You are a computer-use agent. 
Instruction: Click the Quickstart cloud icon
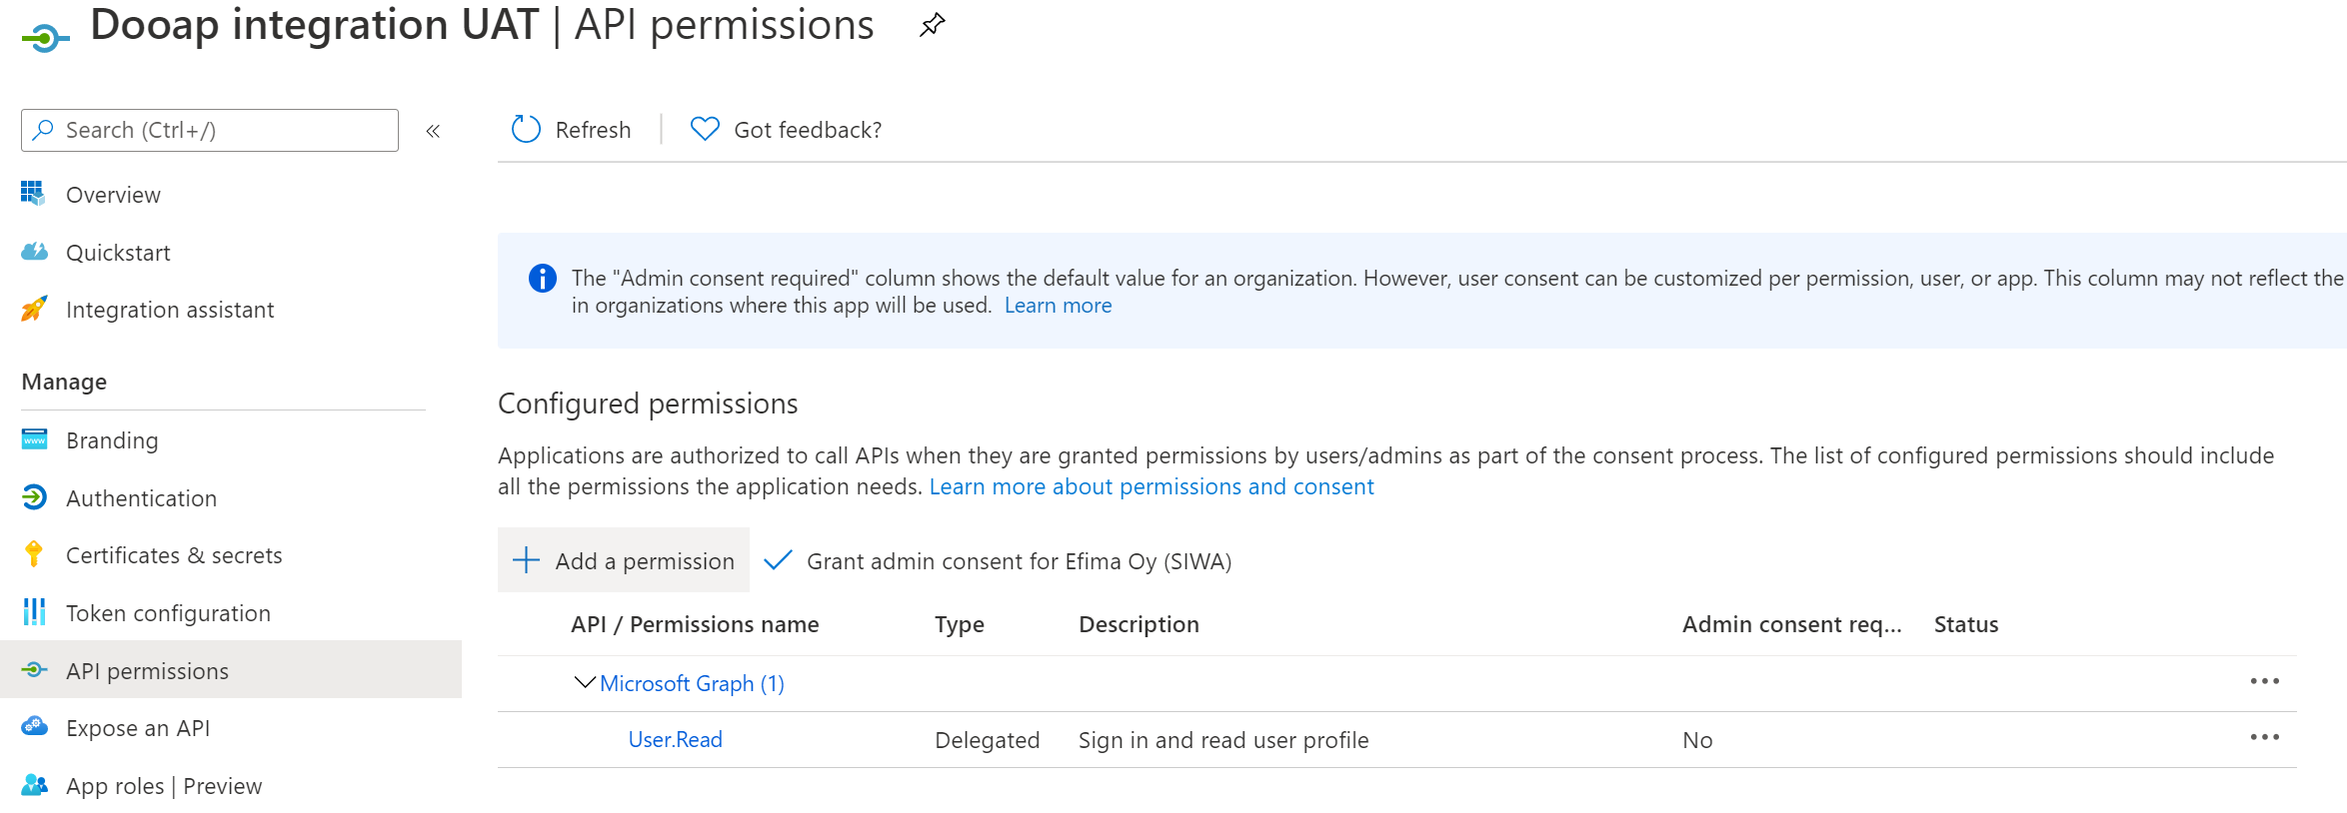pos(34,252)
